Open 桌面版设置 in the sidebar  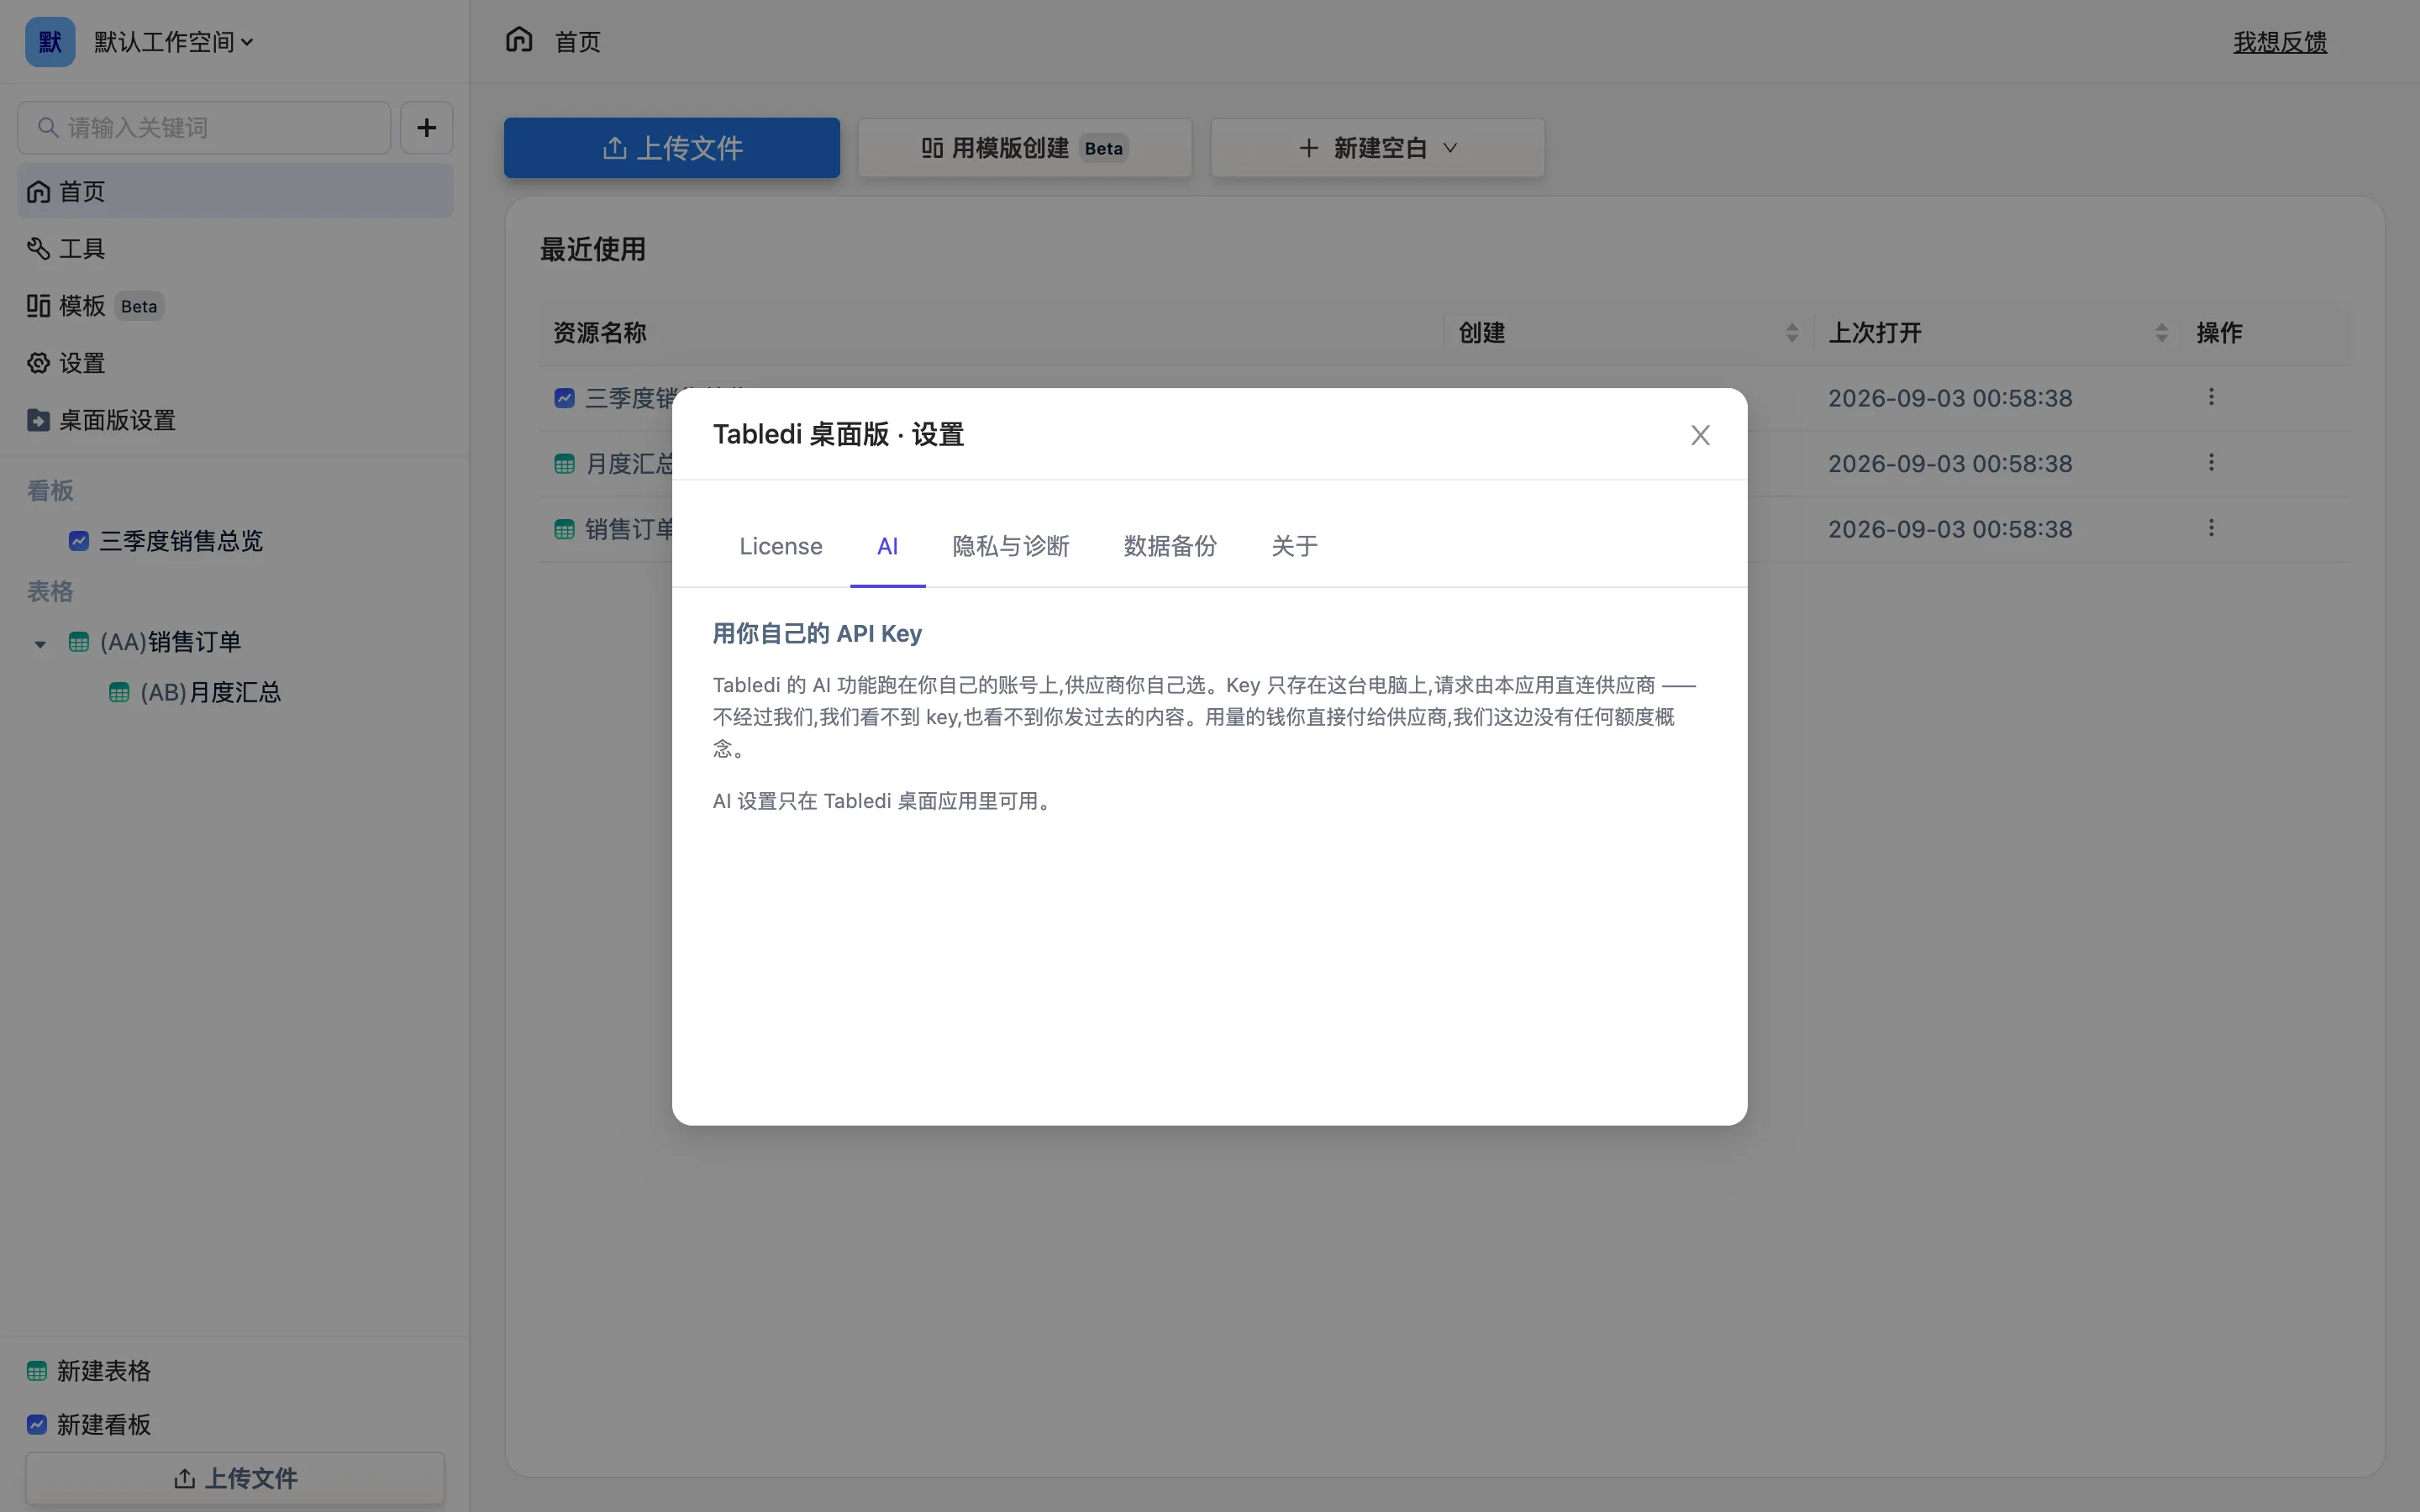point(235,420)
